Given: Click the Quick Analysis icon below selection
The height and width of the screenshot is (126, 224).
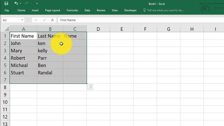Looking at the screenshot, I should point(90,87).
